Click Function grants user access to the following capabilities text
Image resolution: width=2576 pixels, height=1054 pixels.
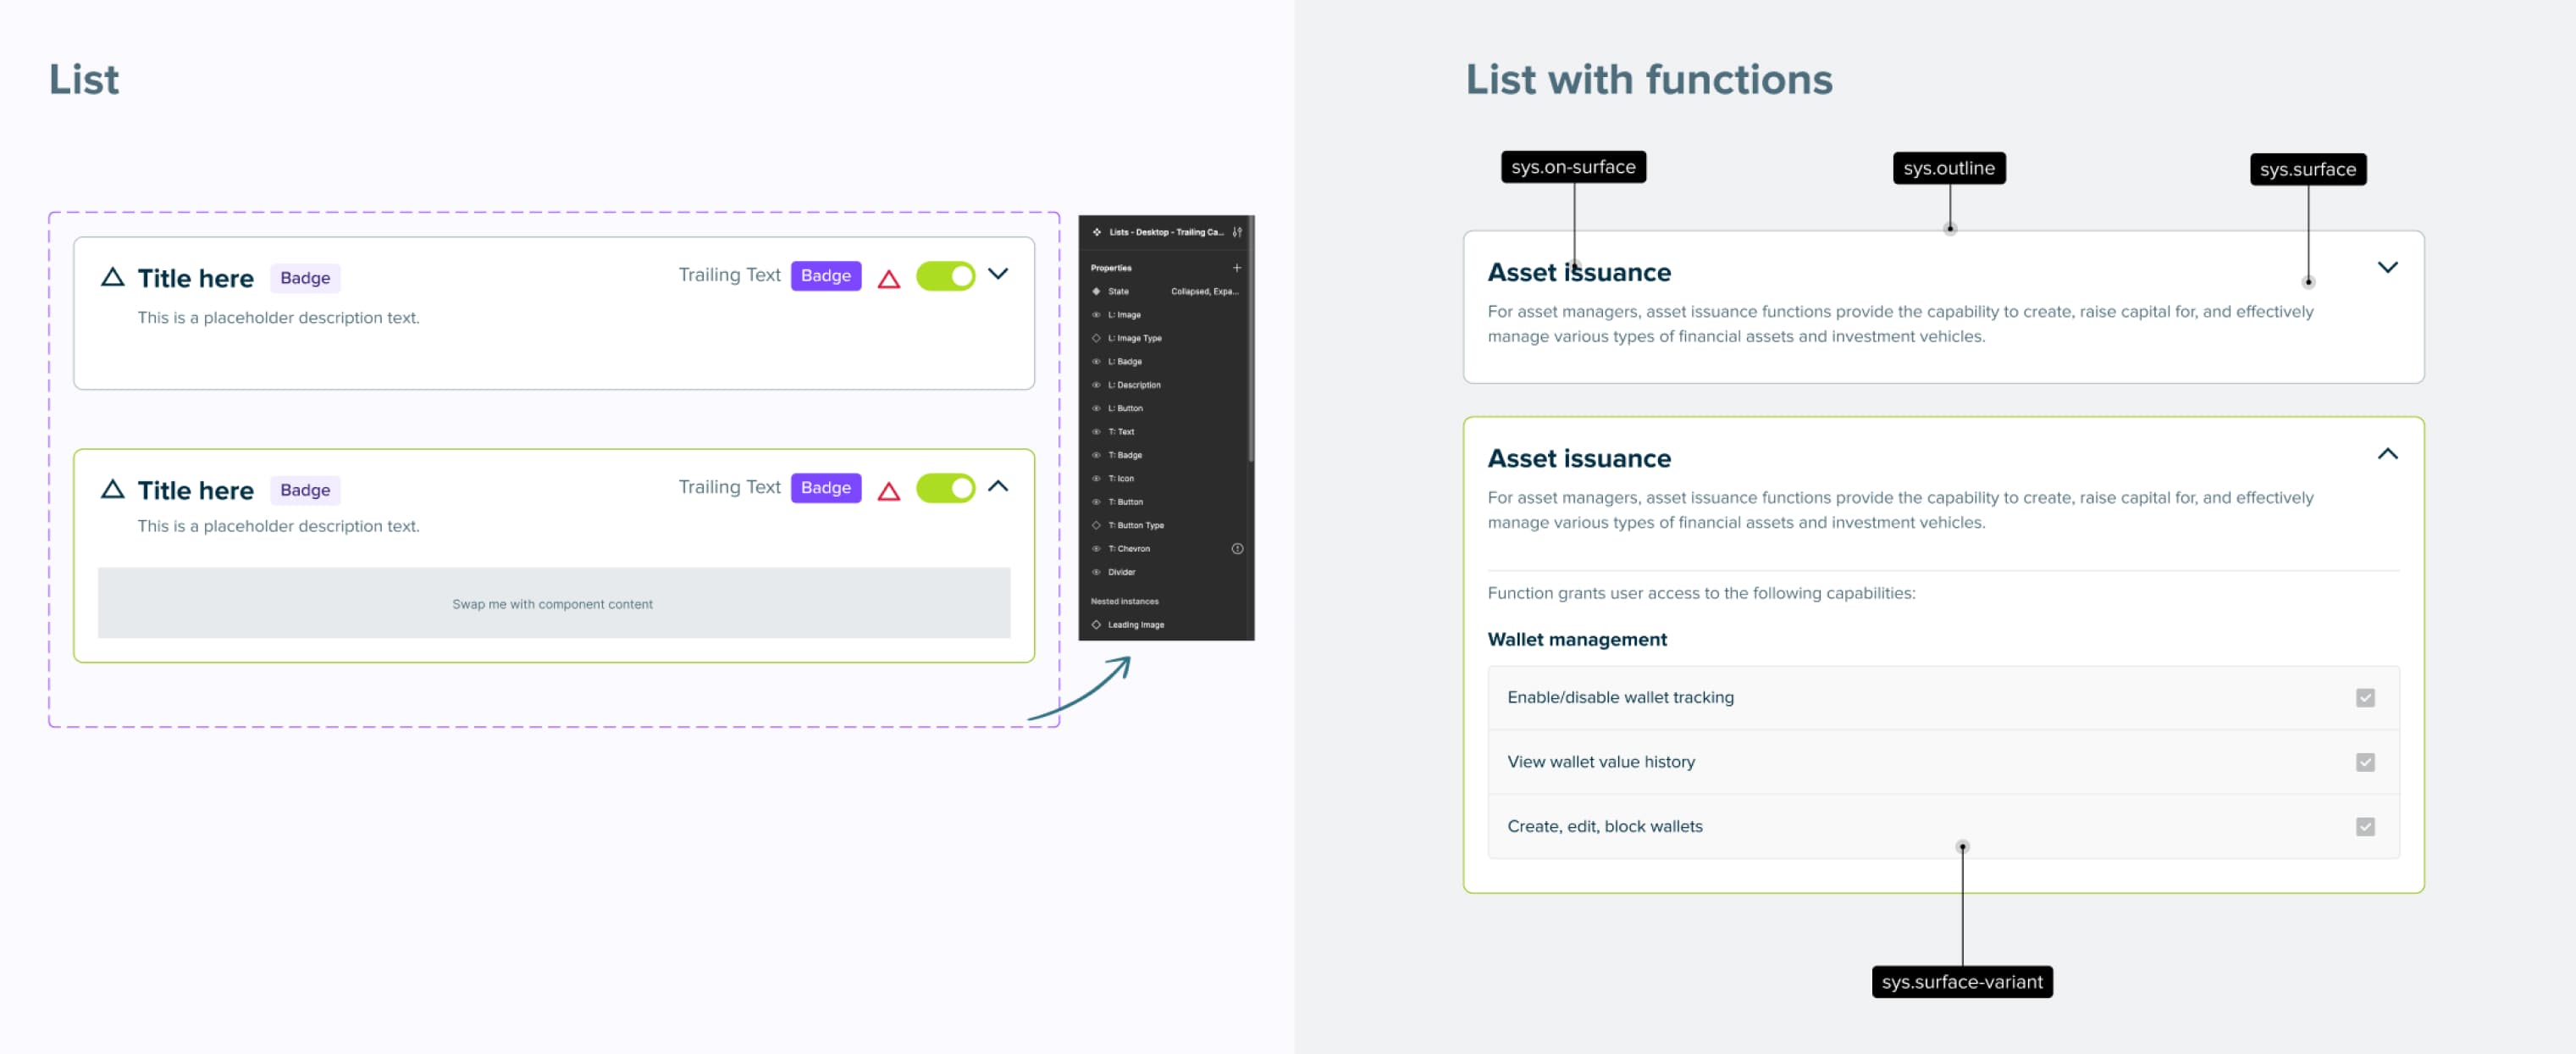tap(1701, 594)
